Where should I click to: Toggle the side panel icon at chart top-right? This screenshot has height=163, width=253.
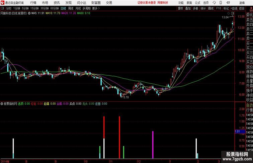[x=233, y=13]
